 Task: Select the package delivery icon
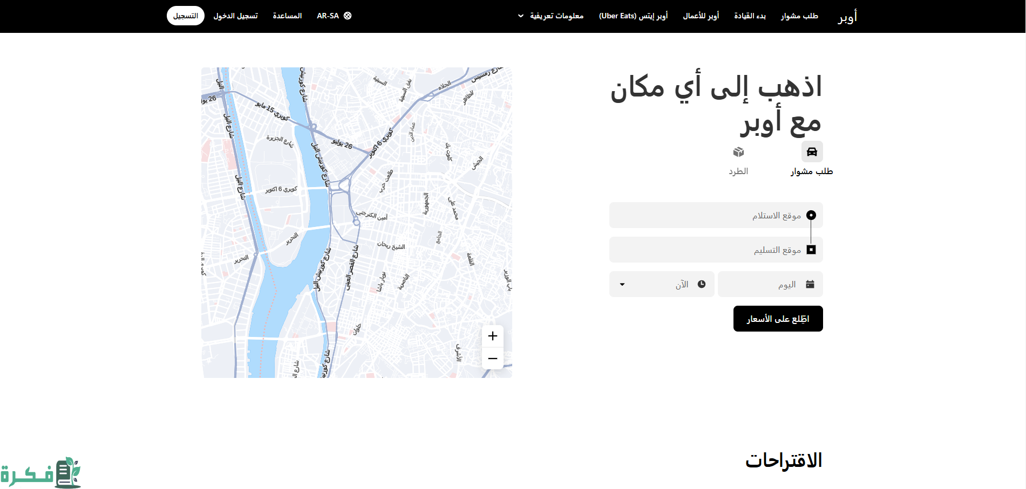738,152
